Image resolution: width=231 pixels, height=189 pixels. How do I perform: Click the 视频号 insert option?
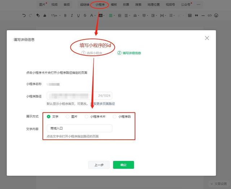point(170,5)
